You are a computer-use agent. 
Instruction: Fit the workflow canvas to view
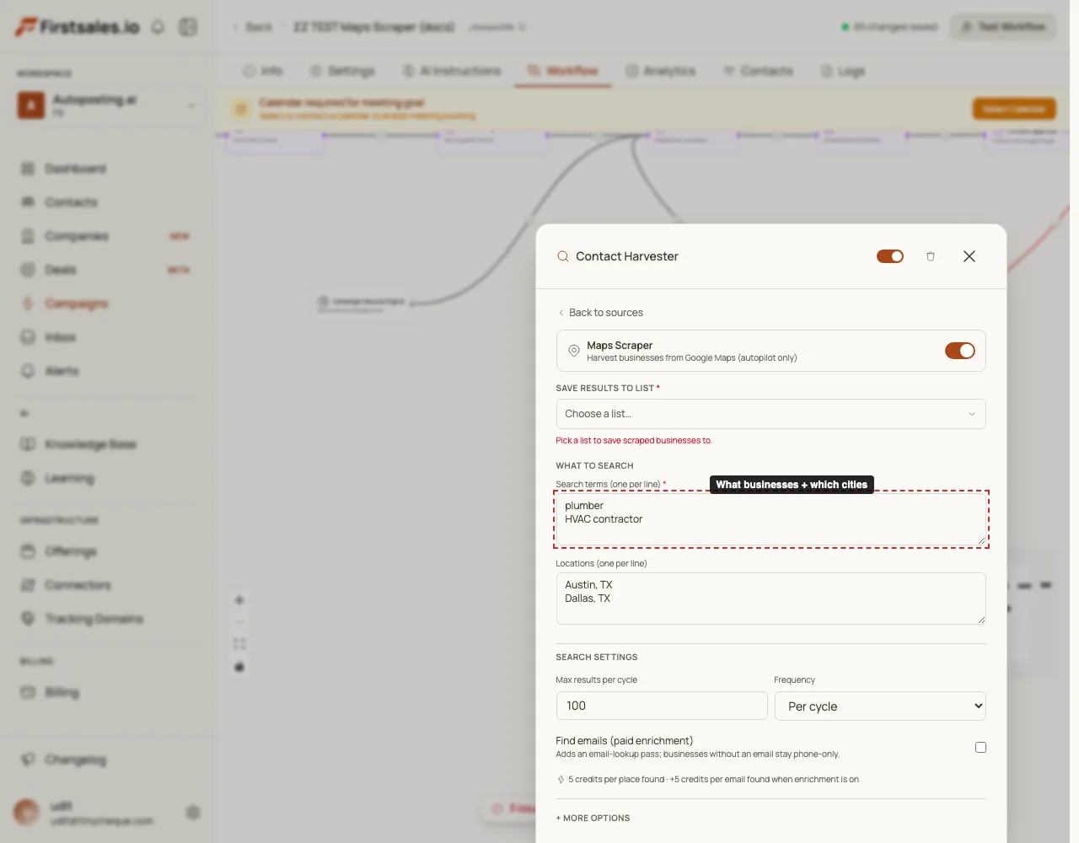point(239,644)
